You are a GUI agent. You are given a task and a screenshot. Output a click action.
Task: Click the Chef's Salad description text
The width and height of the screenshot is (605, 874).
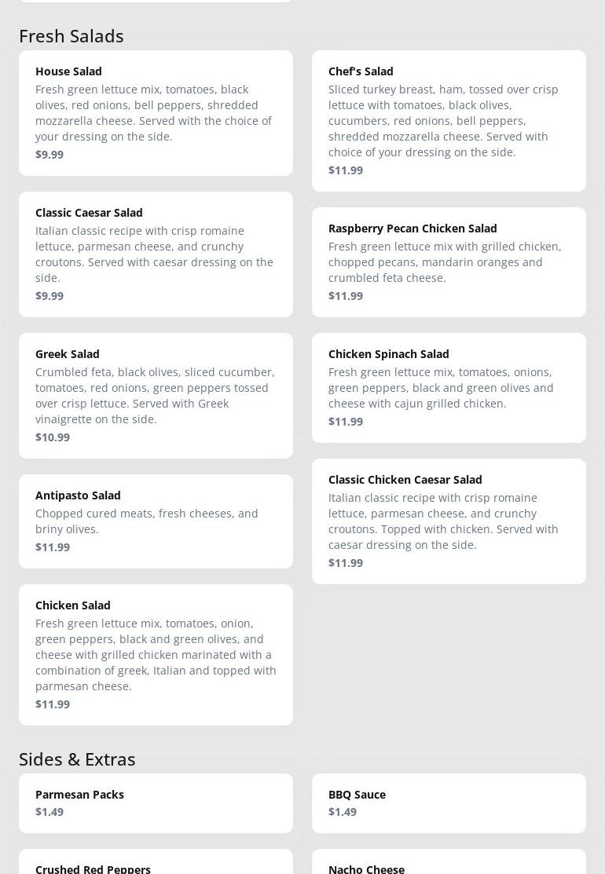point(443,120)
